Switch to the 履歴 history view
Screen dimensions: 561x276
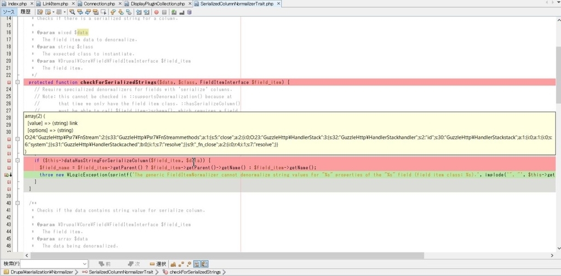pyautogui.click(x=25, y=12)
